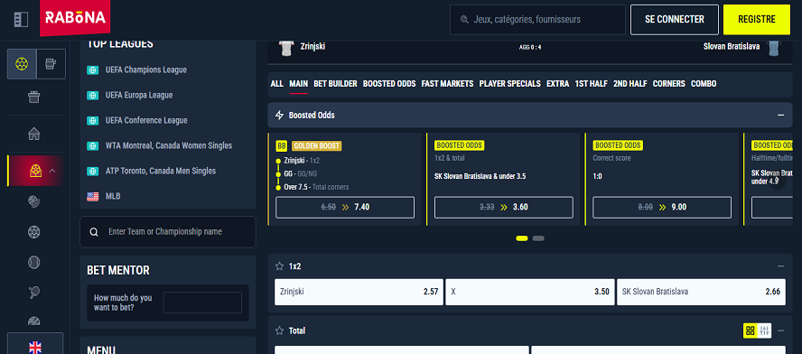The image size is (802, 354).
Task: Click the Se Connecter login button
Action: (x=675, y=20)
